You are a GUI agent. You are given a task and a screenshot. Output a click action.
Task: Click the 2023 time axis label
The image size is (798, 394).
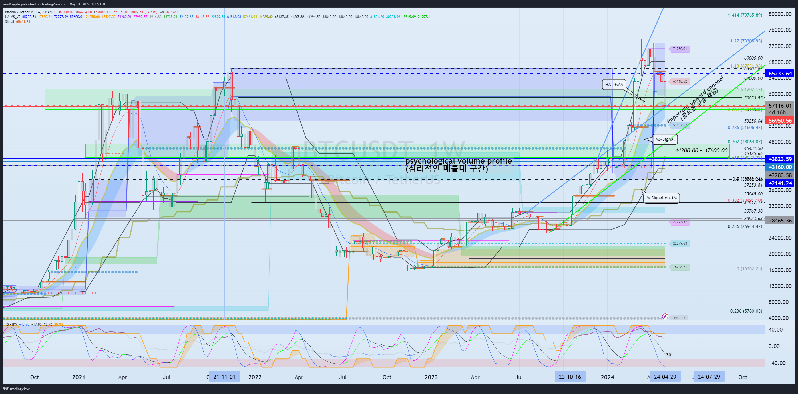point(431,377)
